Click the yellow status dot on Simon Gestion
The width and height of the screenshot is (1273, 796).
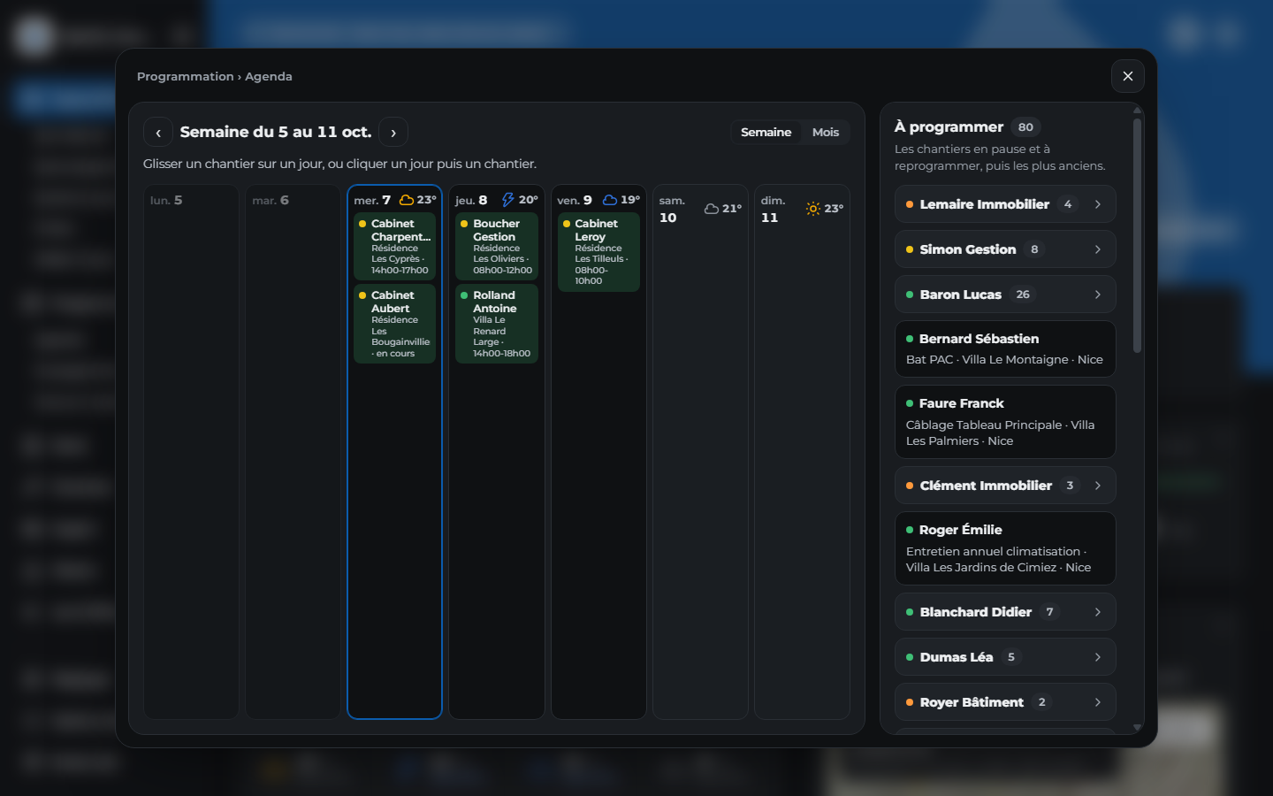coord(910,249)
